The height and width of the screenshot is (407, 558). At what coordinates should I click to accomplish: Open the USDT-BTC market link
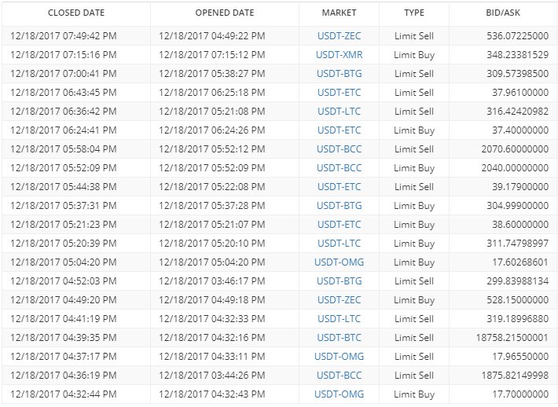pos(340,338)
